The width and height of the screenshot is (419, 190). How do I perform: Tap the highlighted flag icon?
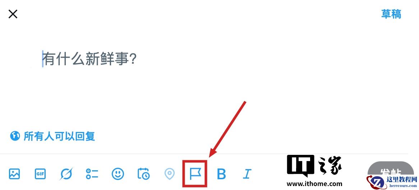[x=195, y=174]
